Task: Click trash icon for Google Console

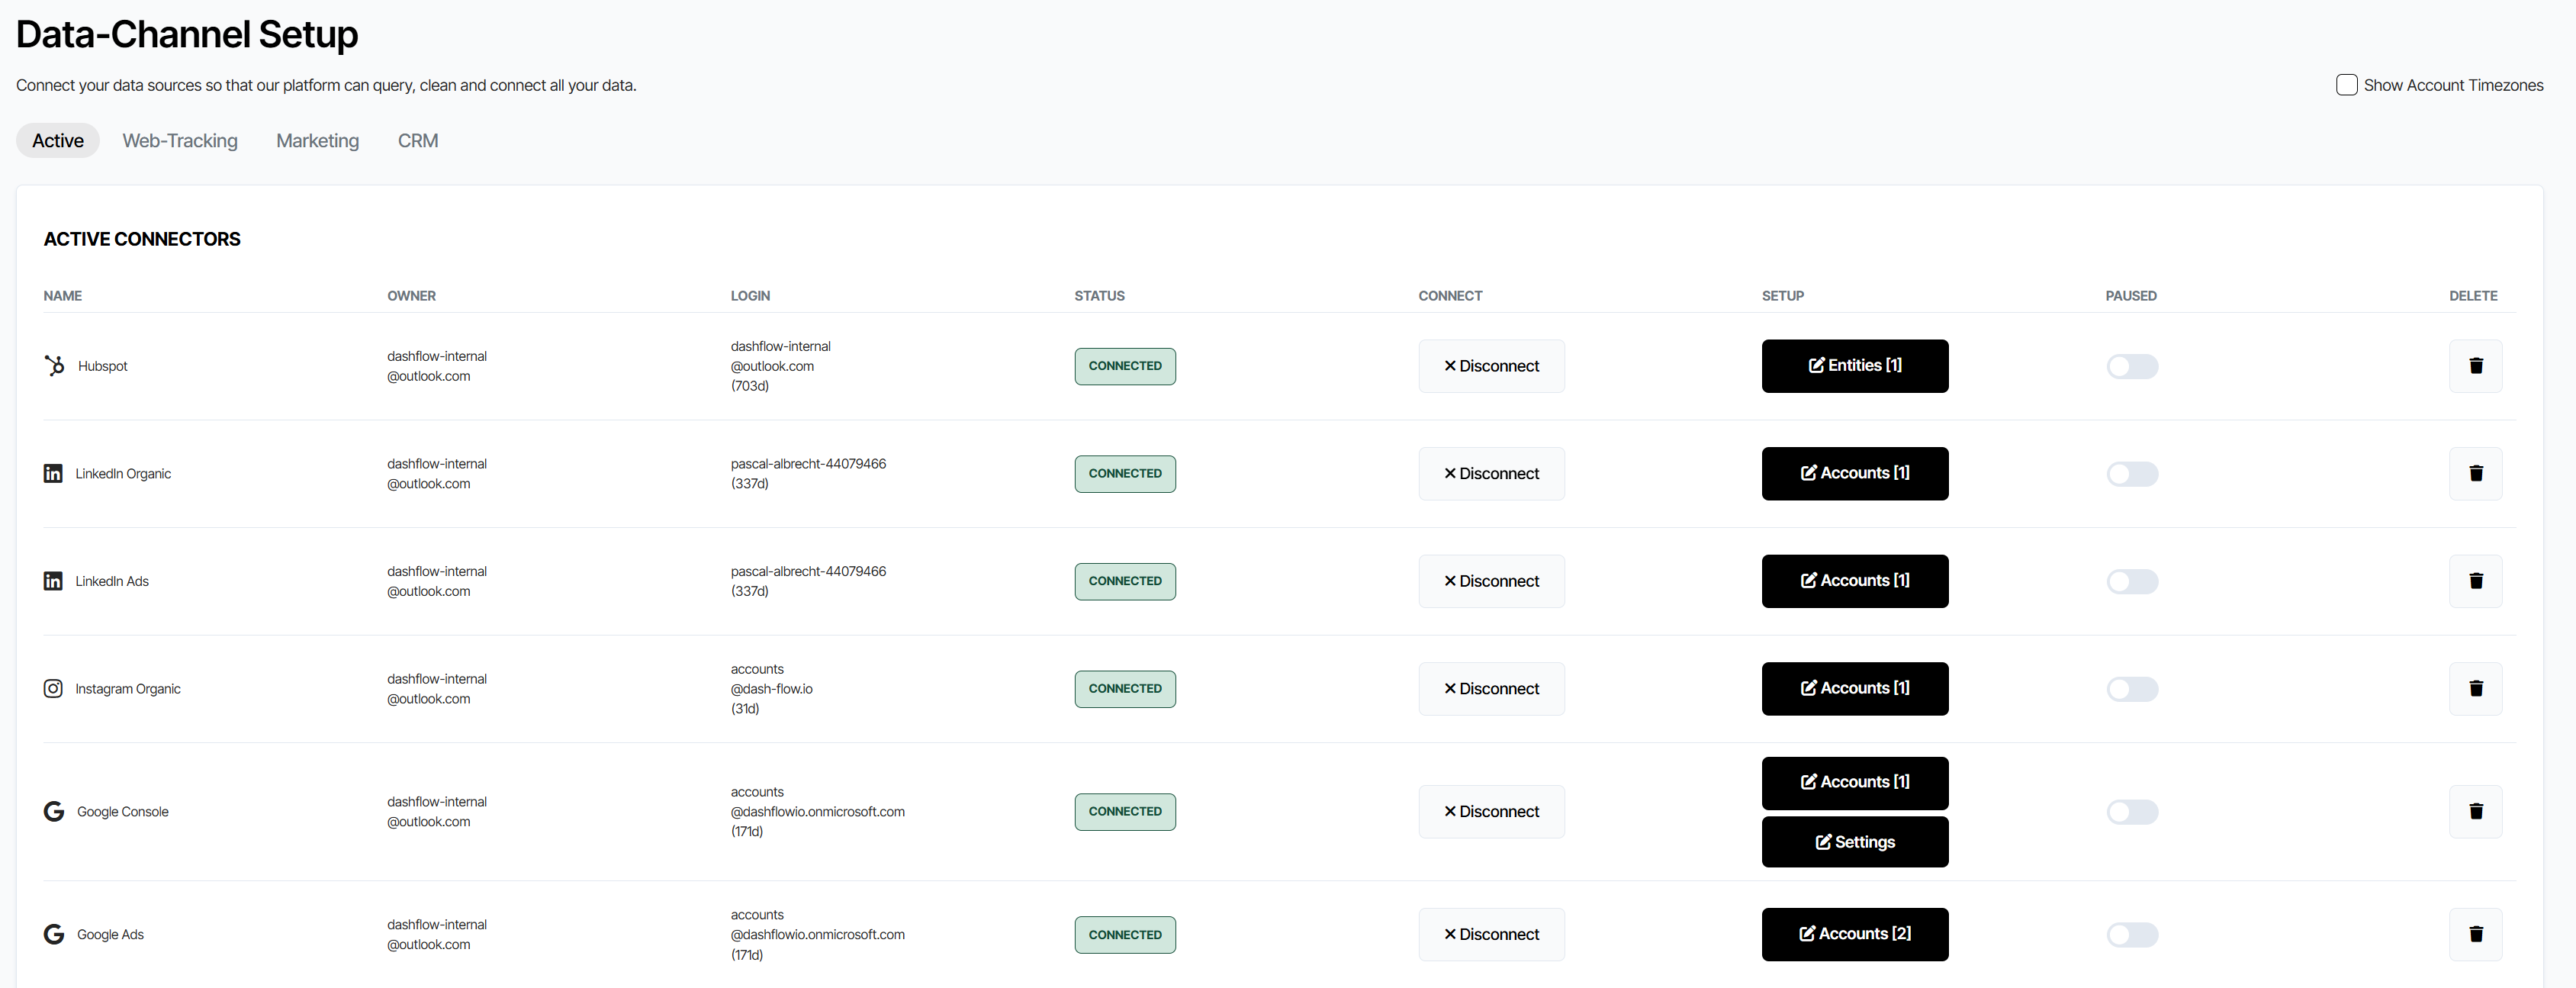Action: pos(2475,811)
